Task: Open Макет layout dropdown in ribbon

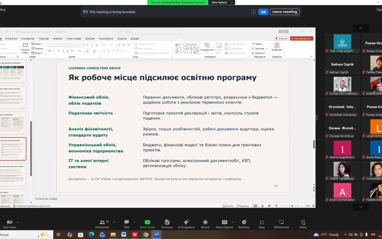Action: point(37,44)
